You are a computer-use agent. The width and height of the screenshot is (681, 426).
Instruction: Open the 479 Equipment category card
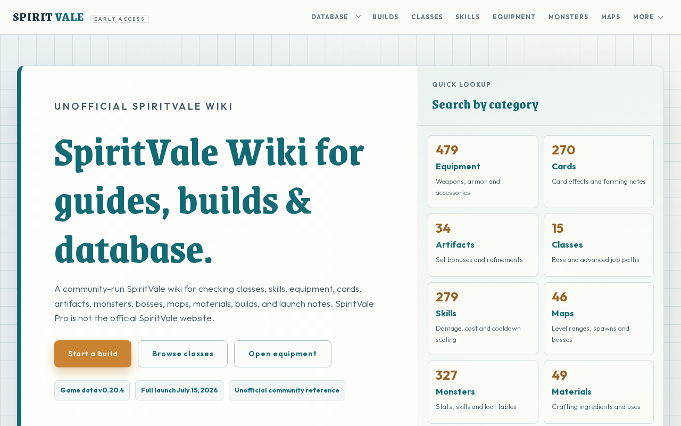coord(483,171)
